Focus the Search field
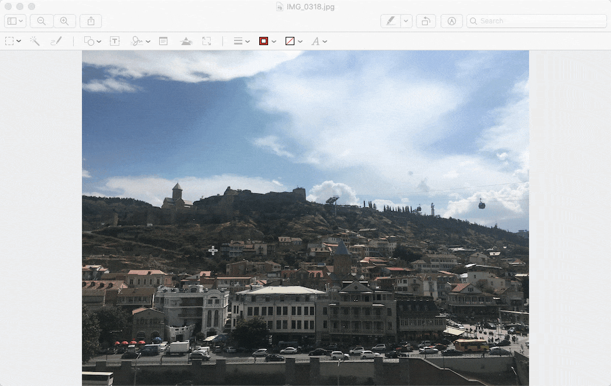This screenshot has height=386, width=611. pyautogui.click(x=537, y=21)
